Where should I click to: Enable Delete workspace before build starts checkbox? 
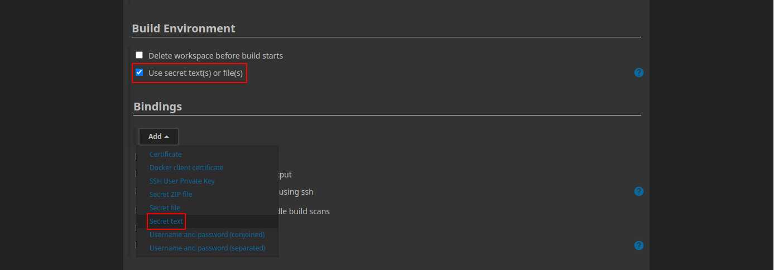140,55
